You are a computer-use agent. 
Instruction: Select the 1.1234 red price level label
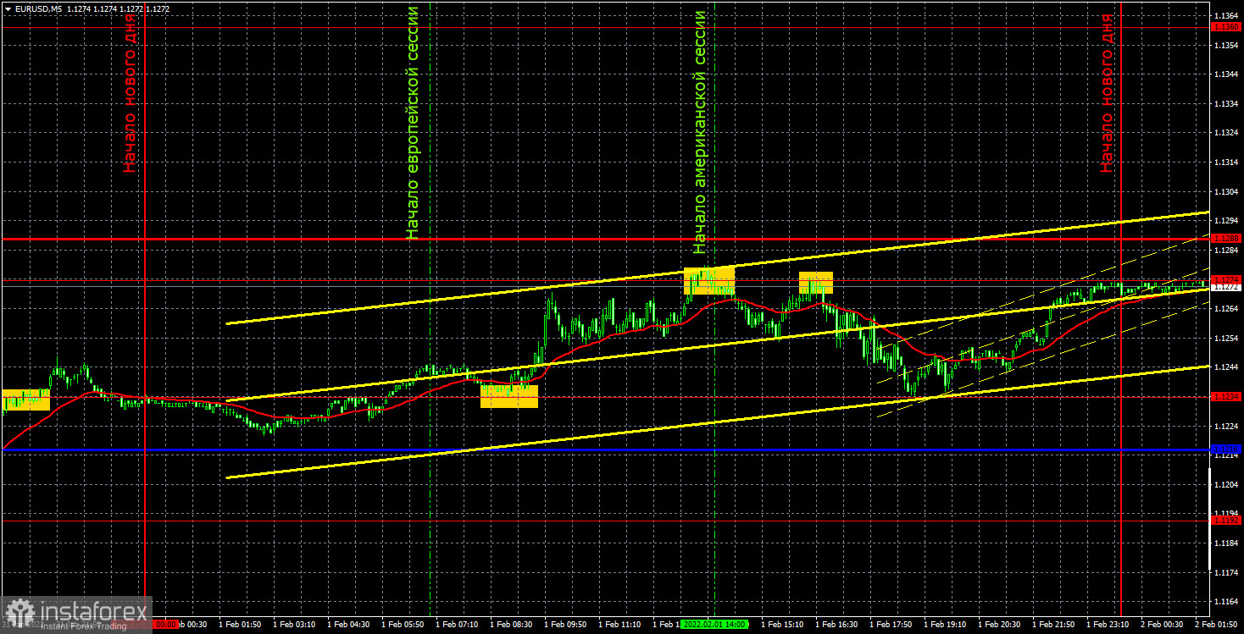point(1226,396)
